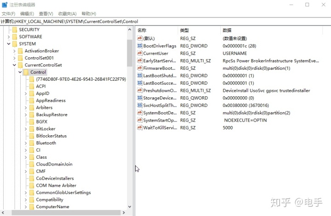Click the string icon of EarlyStartServi... value

click(140, 61)
